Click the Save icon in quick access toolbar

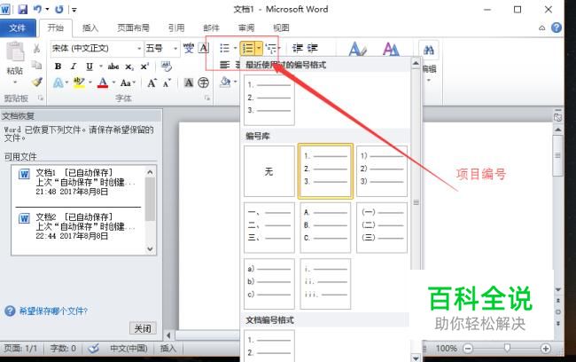(23, 9)
